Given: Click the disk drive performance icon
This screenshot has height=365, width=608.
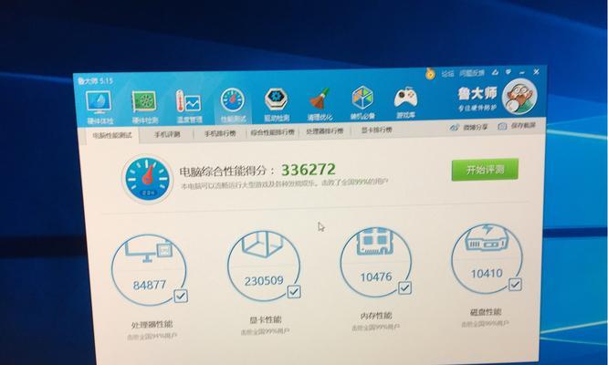Looking at the screenshot, I should pos(487,238).
